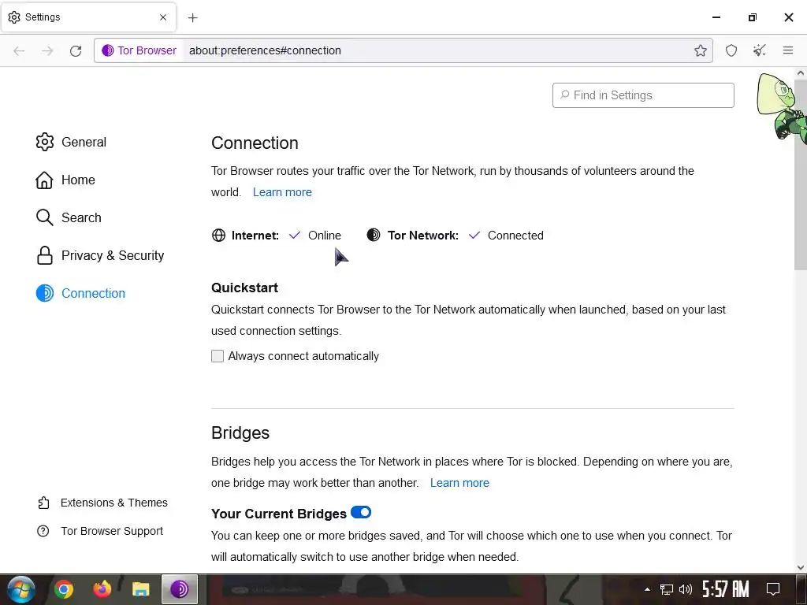The image size is (807, 605).
Task: Select the Settings tab
Action: [88, 17]
